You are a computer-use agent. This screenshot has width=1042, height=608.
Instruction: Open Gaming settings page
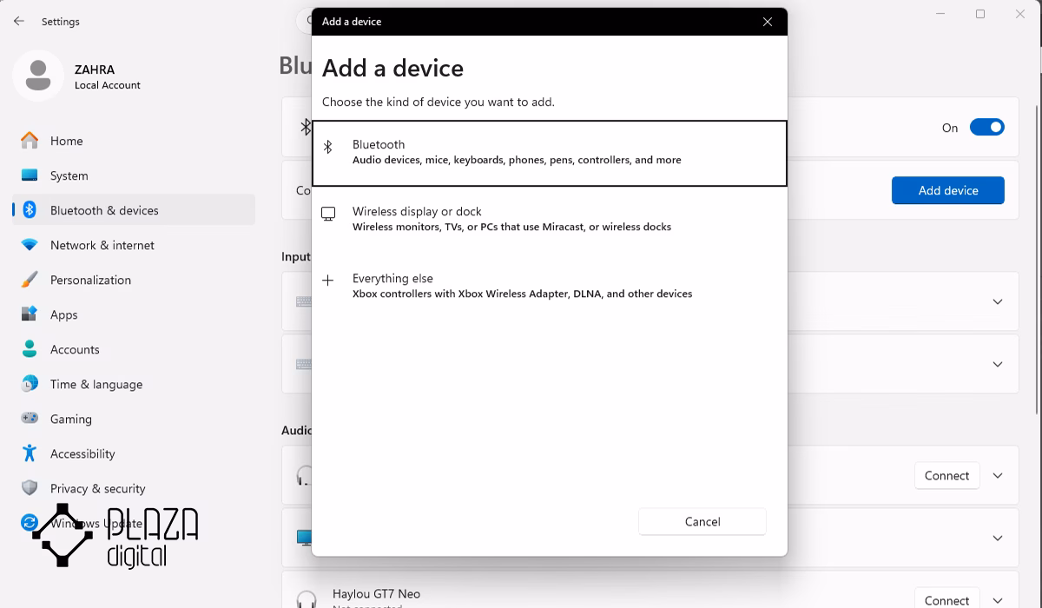pos(134,419)
